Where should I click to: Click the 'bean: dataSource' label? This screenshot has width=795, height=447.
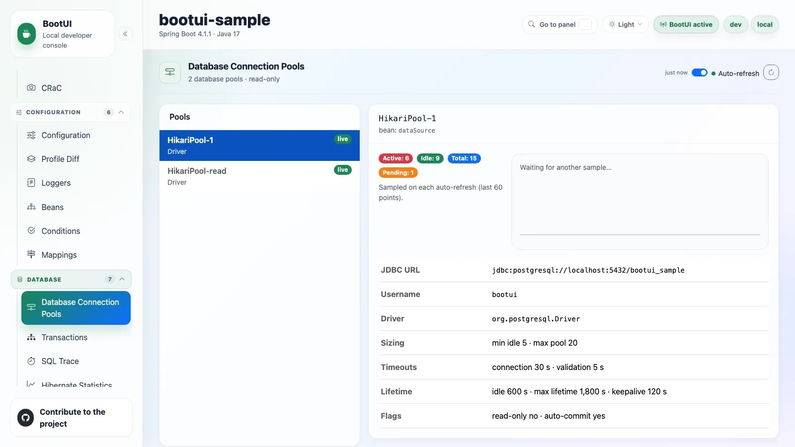point(407,131)
